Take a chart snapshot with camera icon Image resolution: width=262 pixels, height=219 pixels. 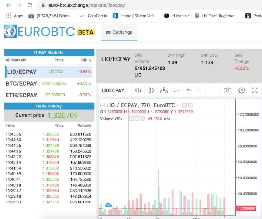(227, 90)
